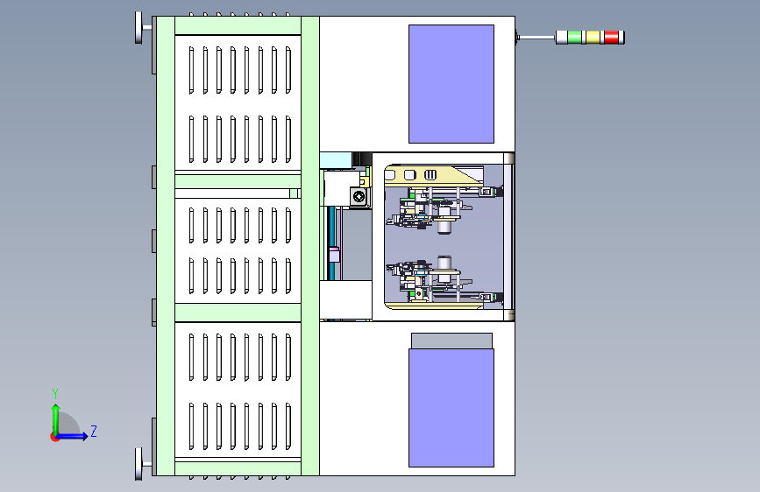
Task: Select the top vented panel on the left
Action: click(x=238, y=102)
